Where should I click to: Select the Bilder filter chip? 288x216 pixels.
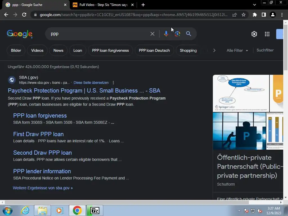tap(16, 50)
